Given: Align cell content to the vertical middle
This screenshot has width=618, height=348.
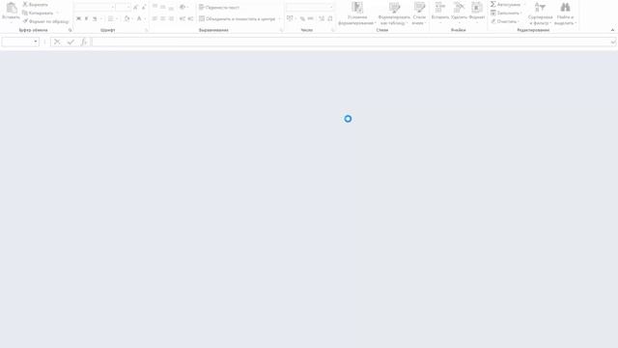Looking at the screenshot, I should coord(163,7).
